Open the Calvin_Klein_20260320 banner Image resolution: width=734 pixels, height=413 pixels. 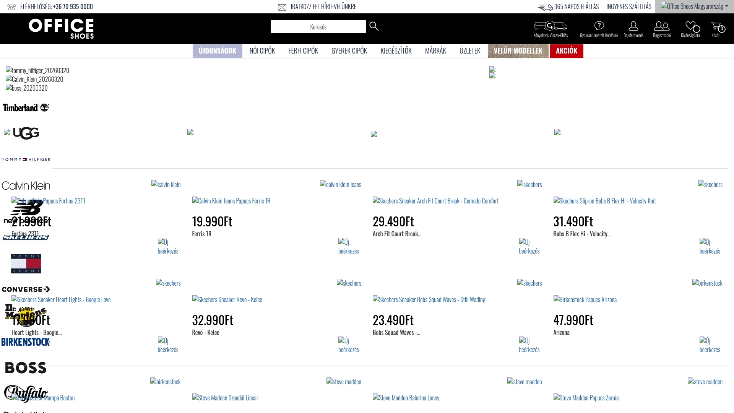34,79
